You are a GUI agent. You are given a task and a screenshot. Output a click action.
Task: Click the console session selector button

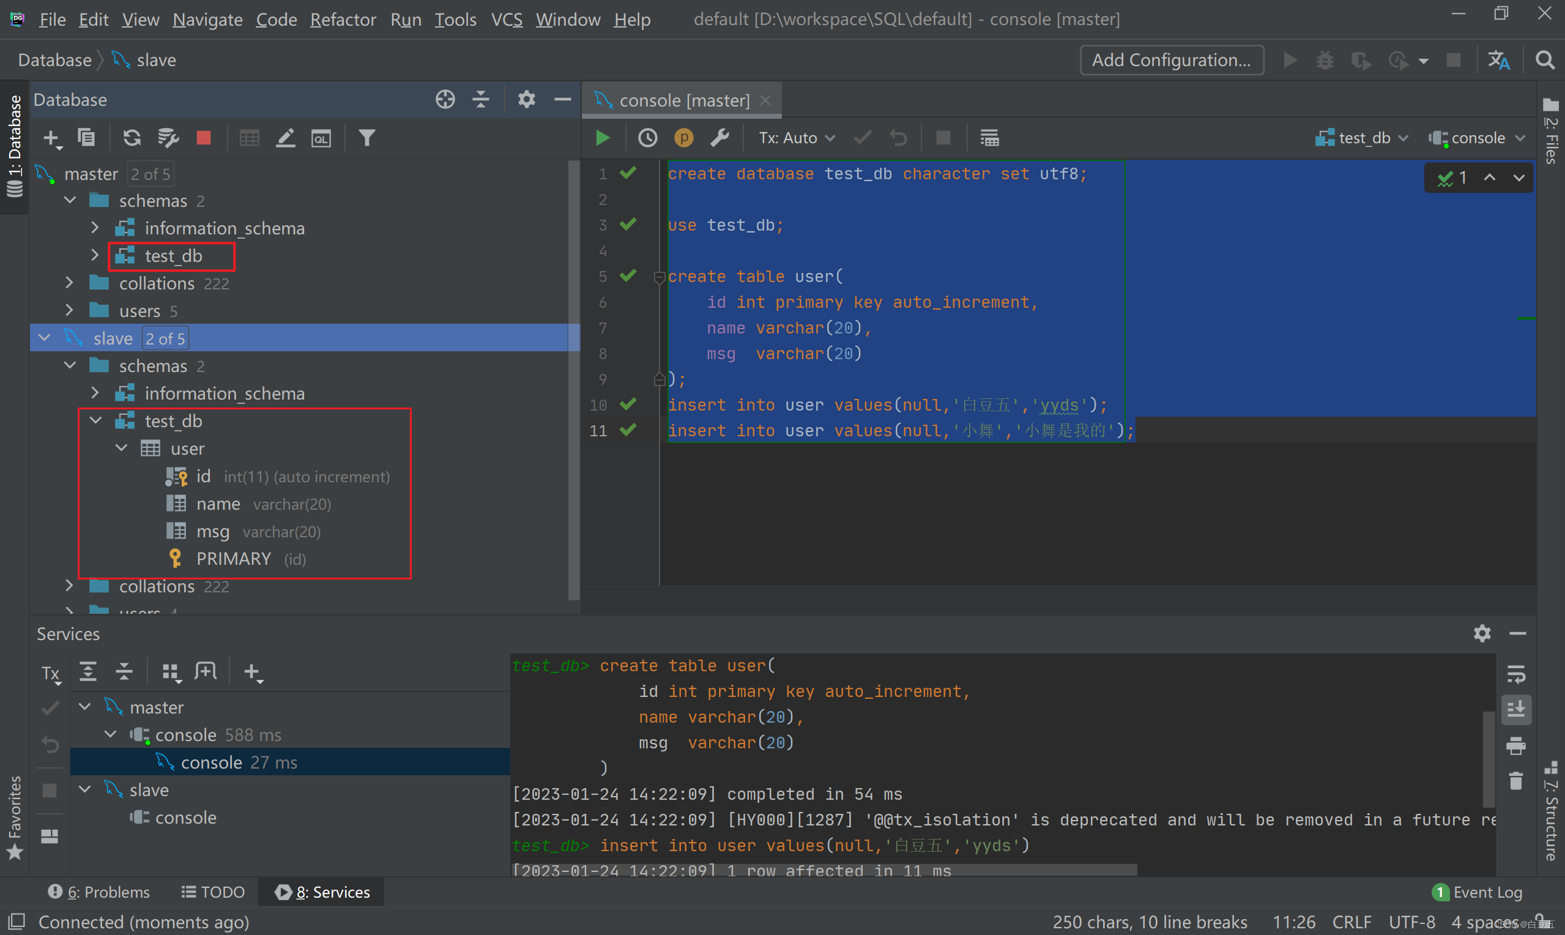[x=1474, y=137]
